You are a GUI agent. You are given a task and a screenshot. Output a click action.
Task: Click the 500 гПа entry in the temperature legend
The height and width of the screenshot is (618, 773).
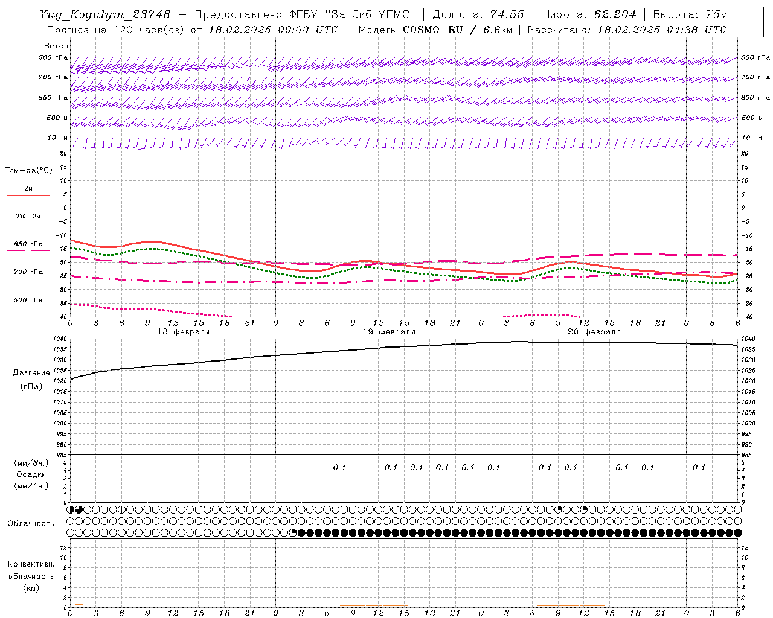tap(28, 300)
